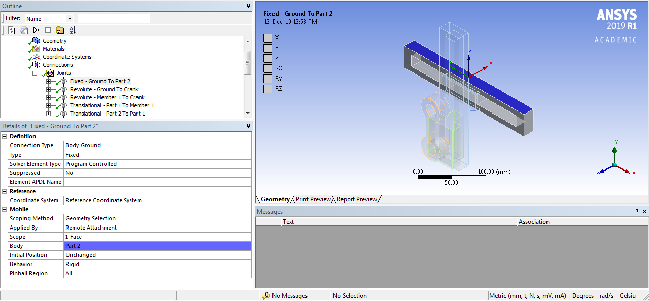The height and width of the screenshot is (301, 649).
Task: Toggle the RZ checkbox
Action: click(x=267, y=89)
